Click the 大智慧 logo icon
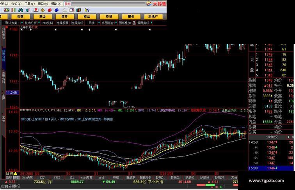This screenshot has width=295, height=190. tap(149, 4)
